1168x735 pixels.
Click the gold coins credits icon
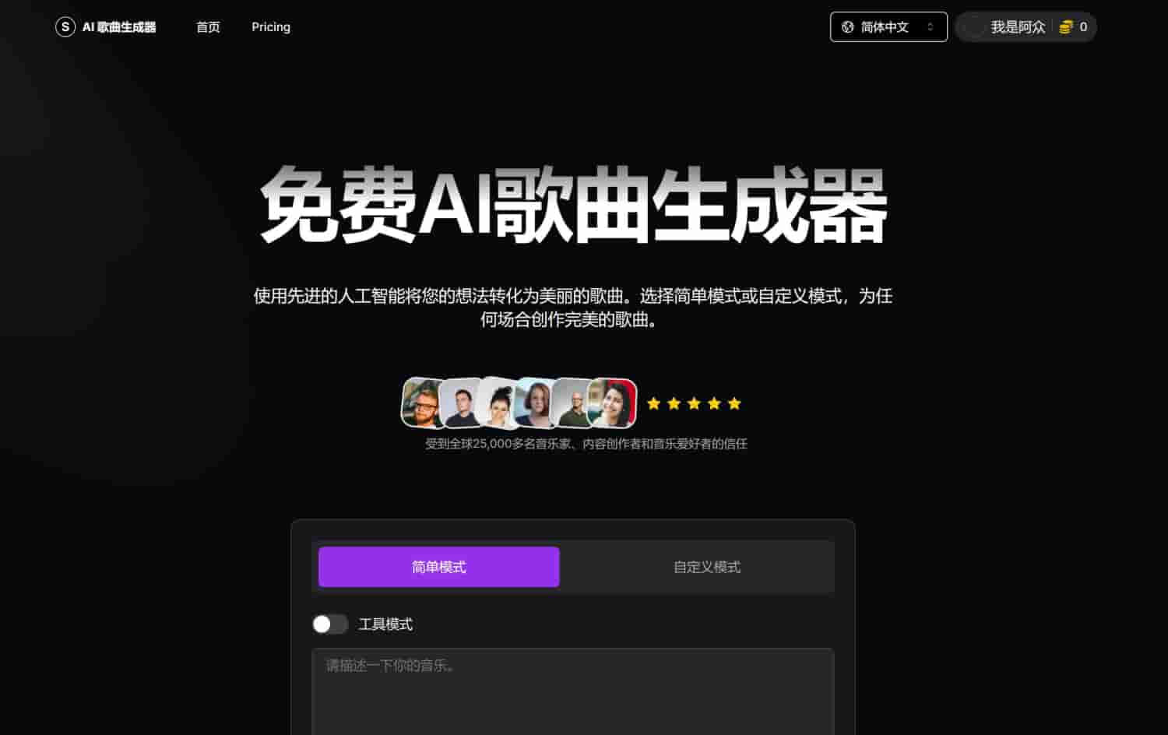pyautogui.click(x=1067, y=26)
